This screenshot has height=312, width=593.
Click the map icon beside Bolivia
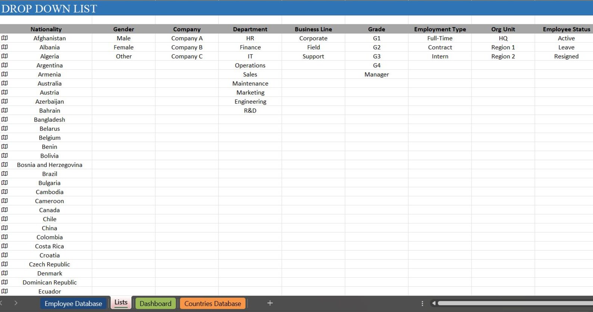tap(4, 155)
